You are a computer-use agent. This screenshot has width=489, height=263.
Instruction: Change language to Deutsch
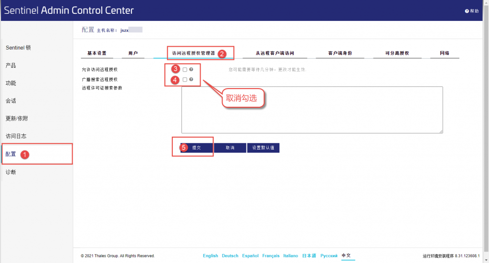[230, 256]
